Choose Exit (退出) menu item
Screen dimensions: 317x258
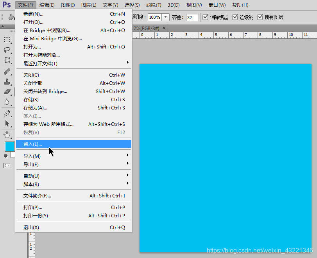[x=73, y=228]
